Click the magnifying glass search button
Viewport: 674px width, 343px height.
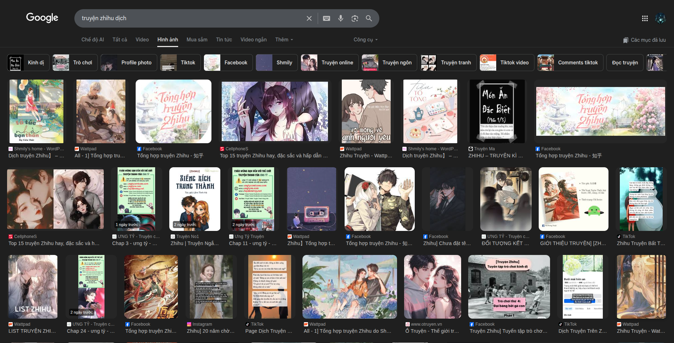coord(369,18)
